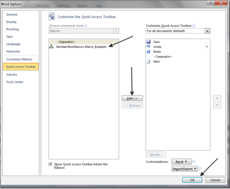This screenshot has width=230, height=189.
Task: Select Normal.NewMacros.Macro_Example in the commands list
Action: pyautogui.click(x=84, y=47)
